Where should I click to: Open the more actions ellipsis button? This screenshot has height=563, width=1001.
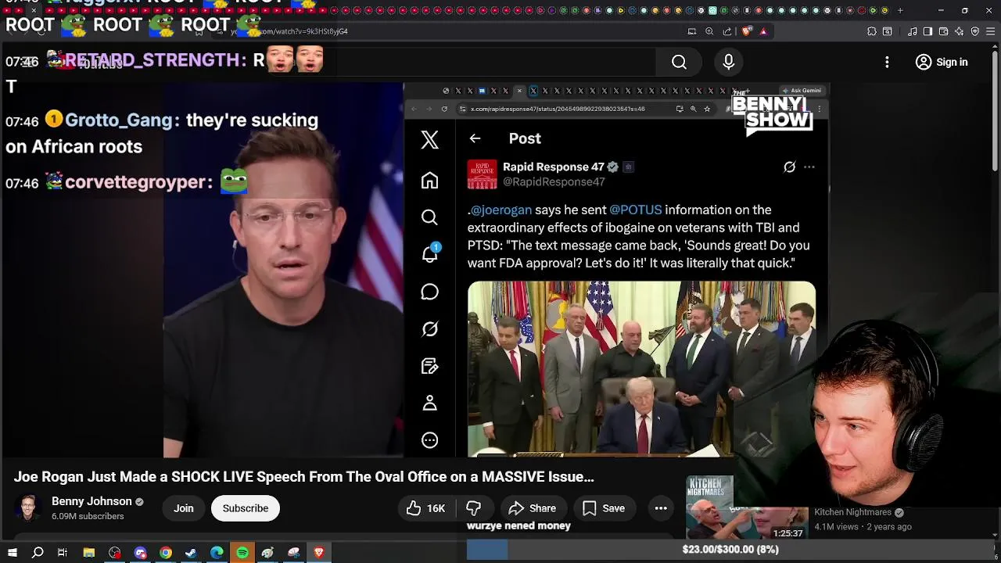pyautogui.click(x=661, y=508)
